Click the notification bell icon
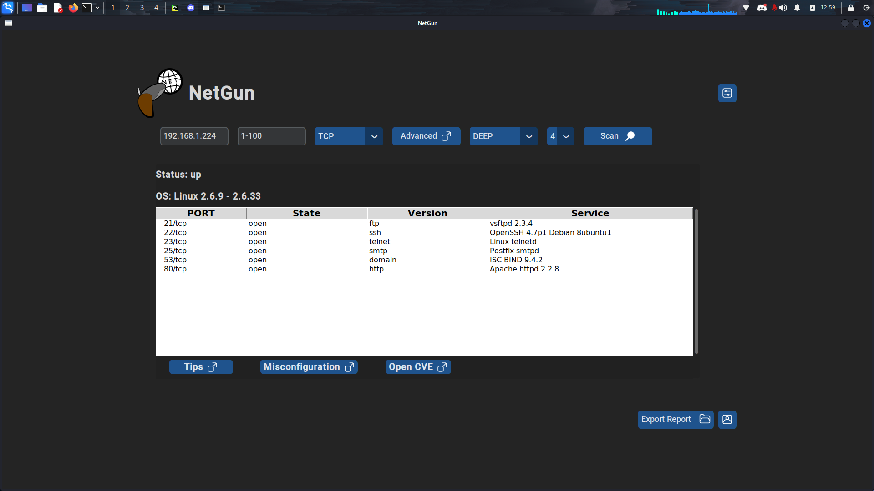Screen dimensions: 874x491 [x=797, y=8]
